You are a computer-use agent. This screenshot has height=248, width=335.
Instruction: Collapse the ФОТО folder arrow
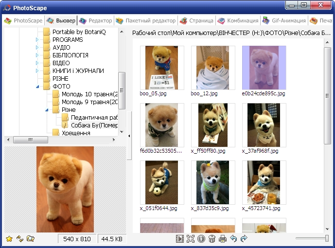pos(37,87)
